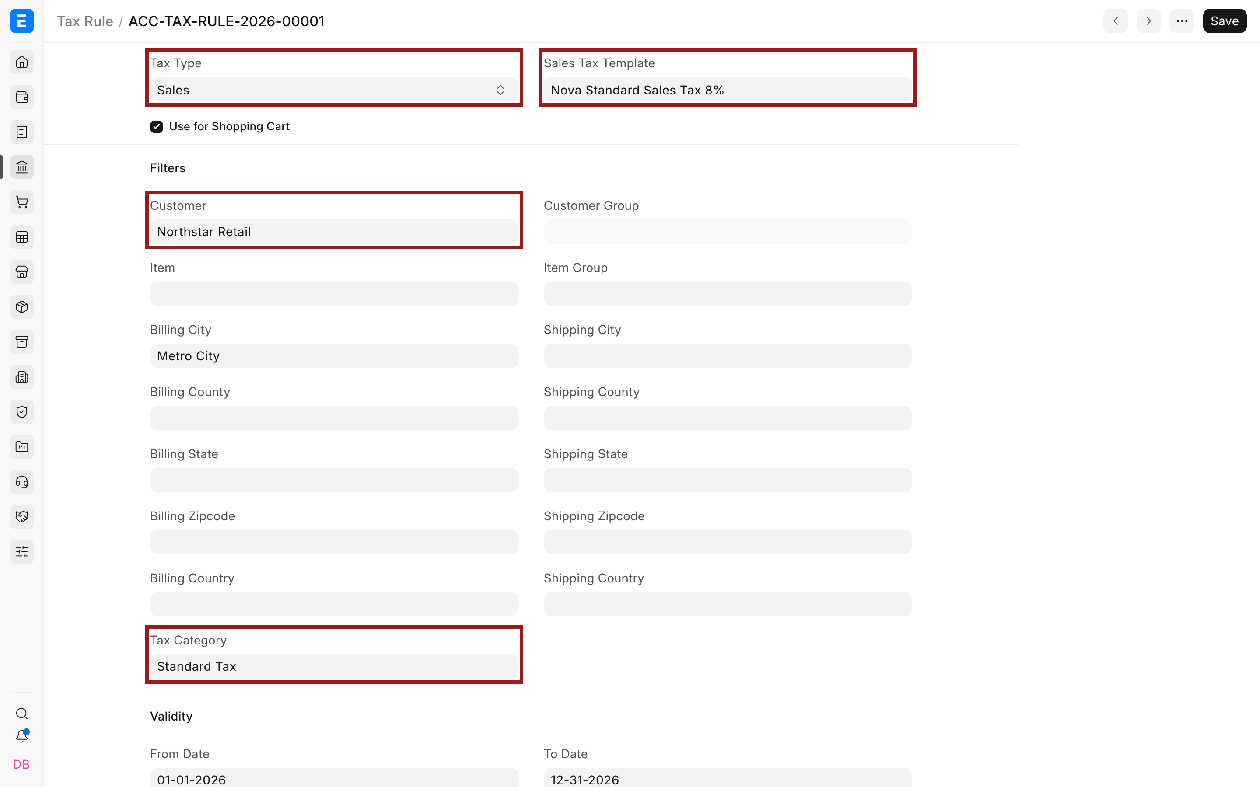Expand the Tax Type Sales dropdown
This screenshot has height=787, width=1260.
click(x=334, y=90)
